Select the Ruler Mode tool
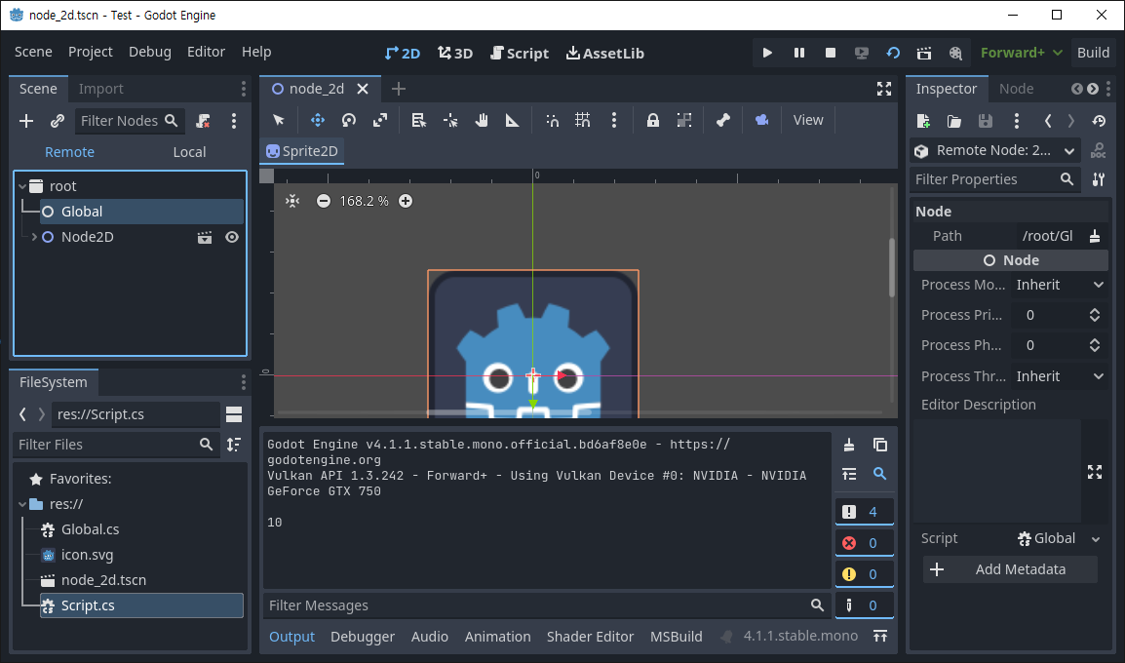The height and width of the screenshot is (663, 1125). 512,121
